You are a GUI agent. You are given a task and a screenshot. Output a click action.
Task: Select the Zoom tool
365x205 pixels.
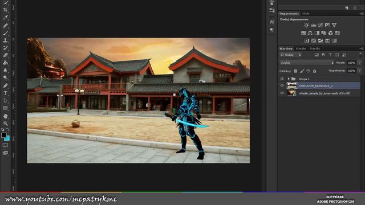pos(5,124)
